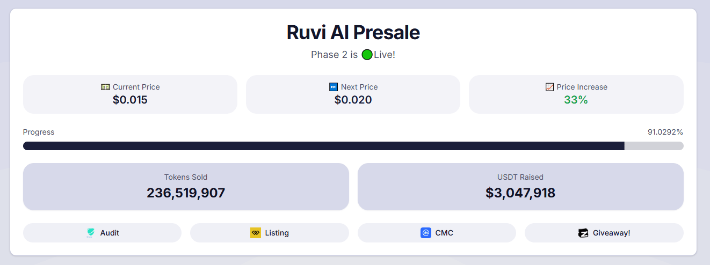The height and width of the screenshot is (265, 710).
Task: Click the blue CMC logo icon
Action: point(426,233)
